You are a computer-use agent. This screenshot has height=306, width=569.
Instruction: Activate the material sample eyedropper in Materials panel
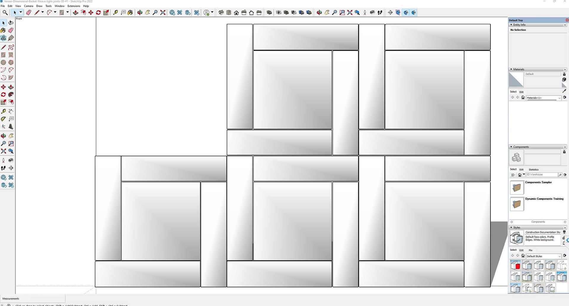564,91
